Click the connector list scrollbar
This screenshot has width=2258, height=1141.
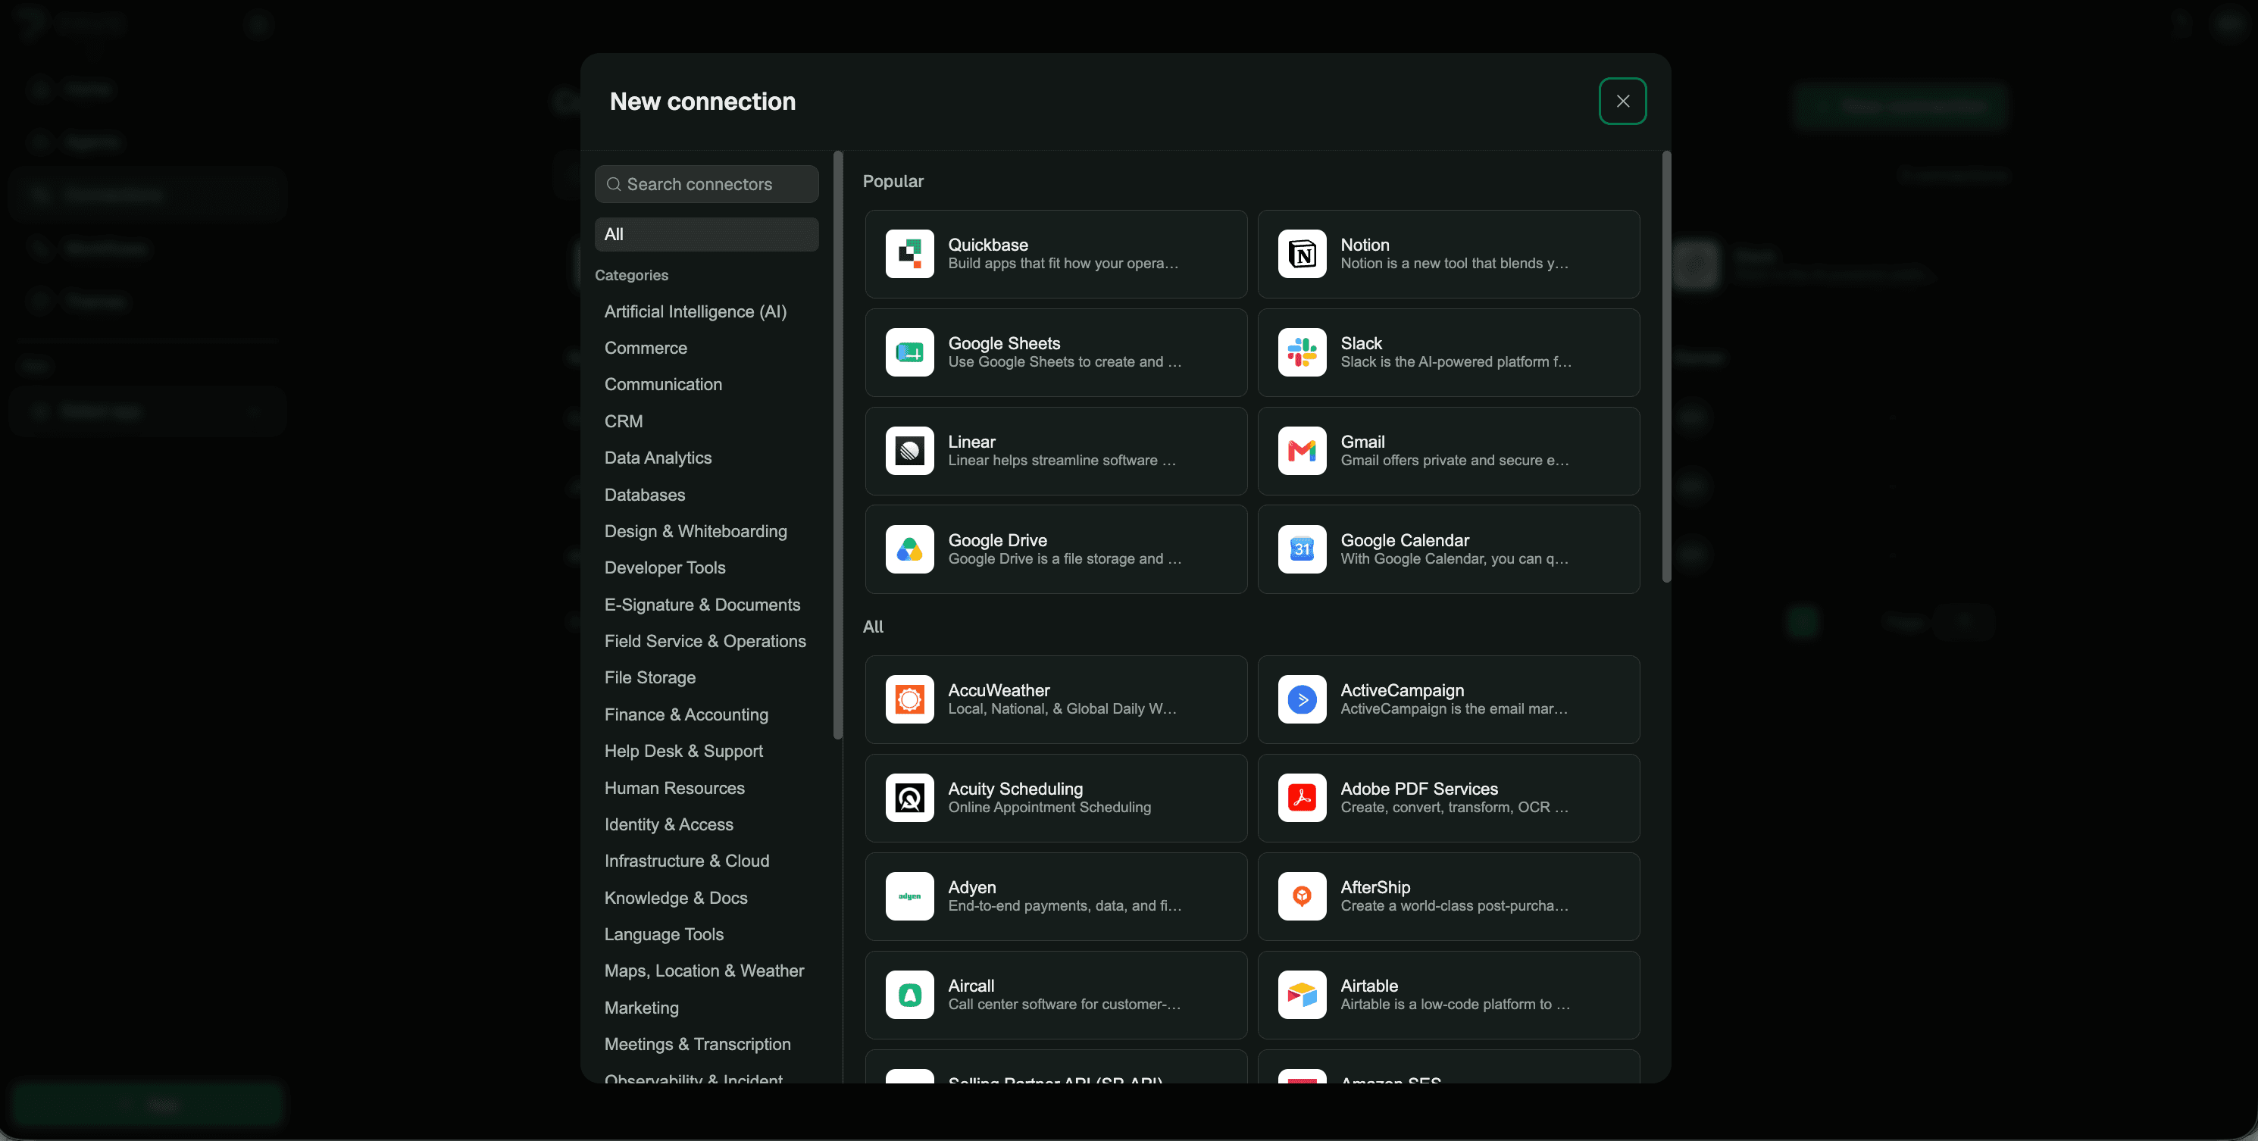coord(1665,366)
